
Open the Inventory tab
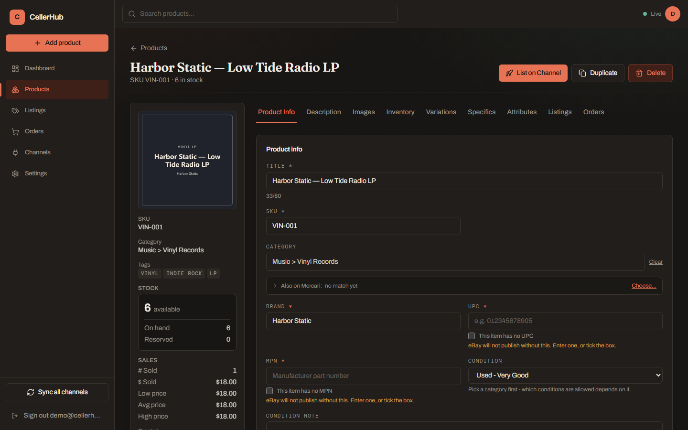coord(400,112)
